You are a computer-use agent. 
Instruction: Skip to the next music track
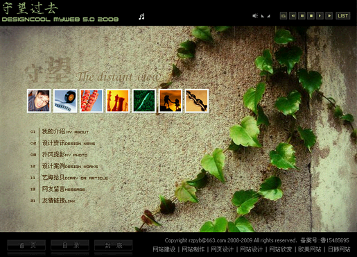click(329, 16)
